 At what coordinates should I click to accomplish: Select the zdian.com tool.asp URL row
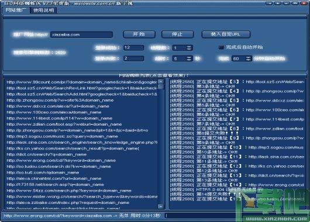click(64, 124)
